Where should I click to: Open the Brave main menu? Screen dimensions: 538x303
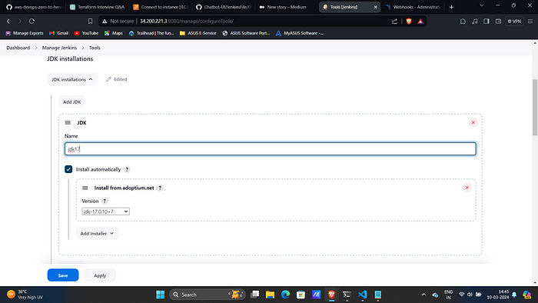point(530,22)
